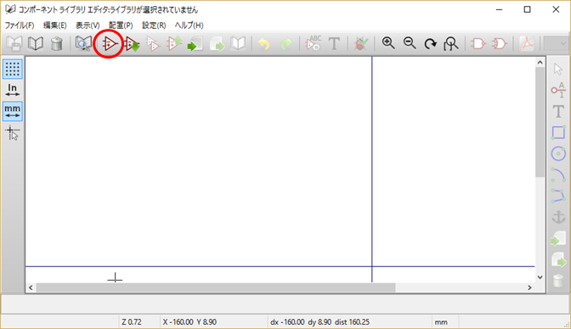The width and height of the screenshot is (571, 329).
Task: Click the redo arrow icon
Action: (286, 44)
